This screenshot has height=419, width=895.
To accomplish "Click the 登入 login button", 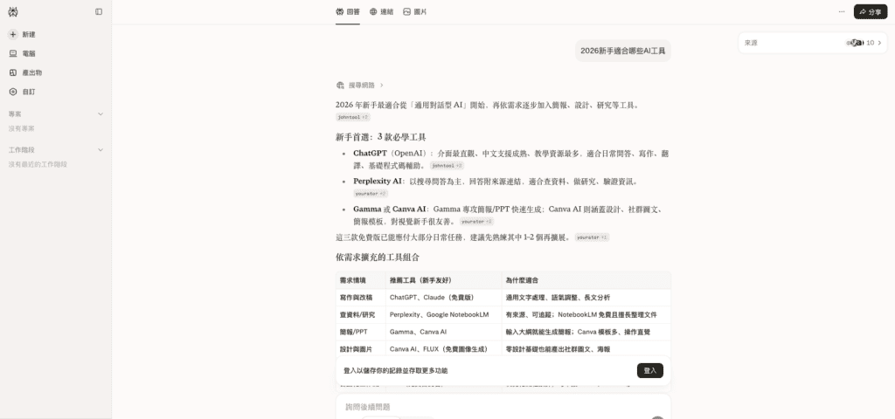I will (x=650, y=370).
